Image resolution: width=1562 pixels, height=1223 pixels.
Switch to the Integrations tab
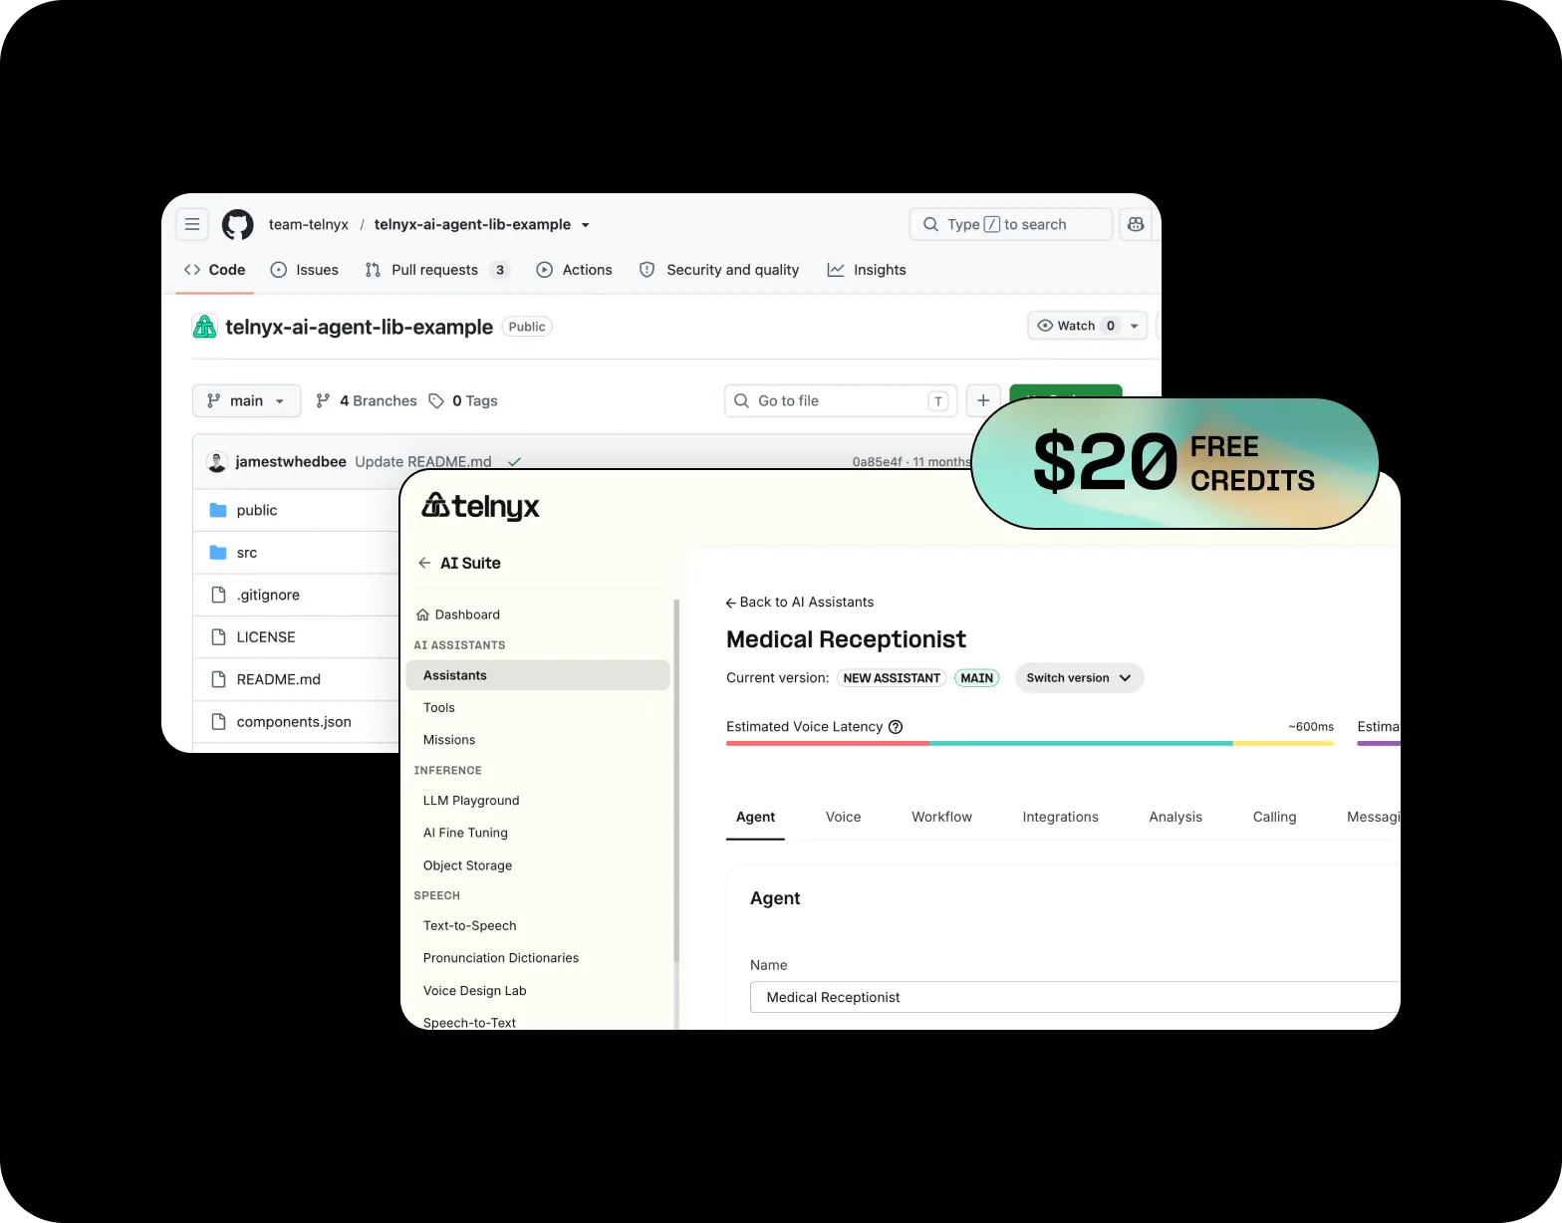tap(1060, 817)
